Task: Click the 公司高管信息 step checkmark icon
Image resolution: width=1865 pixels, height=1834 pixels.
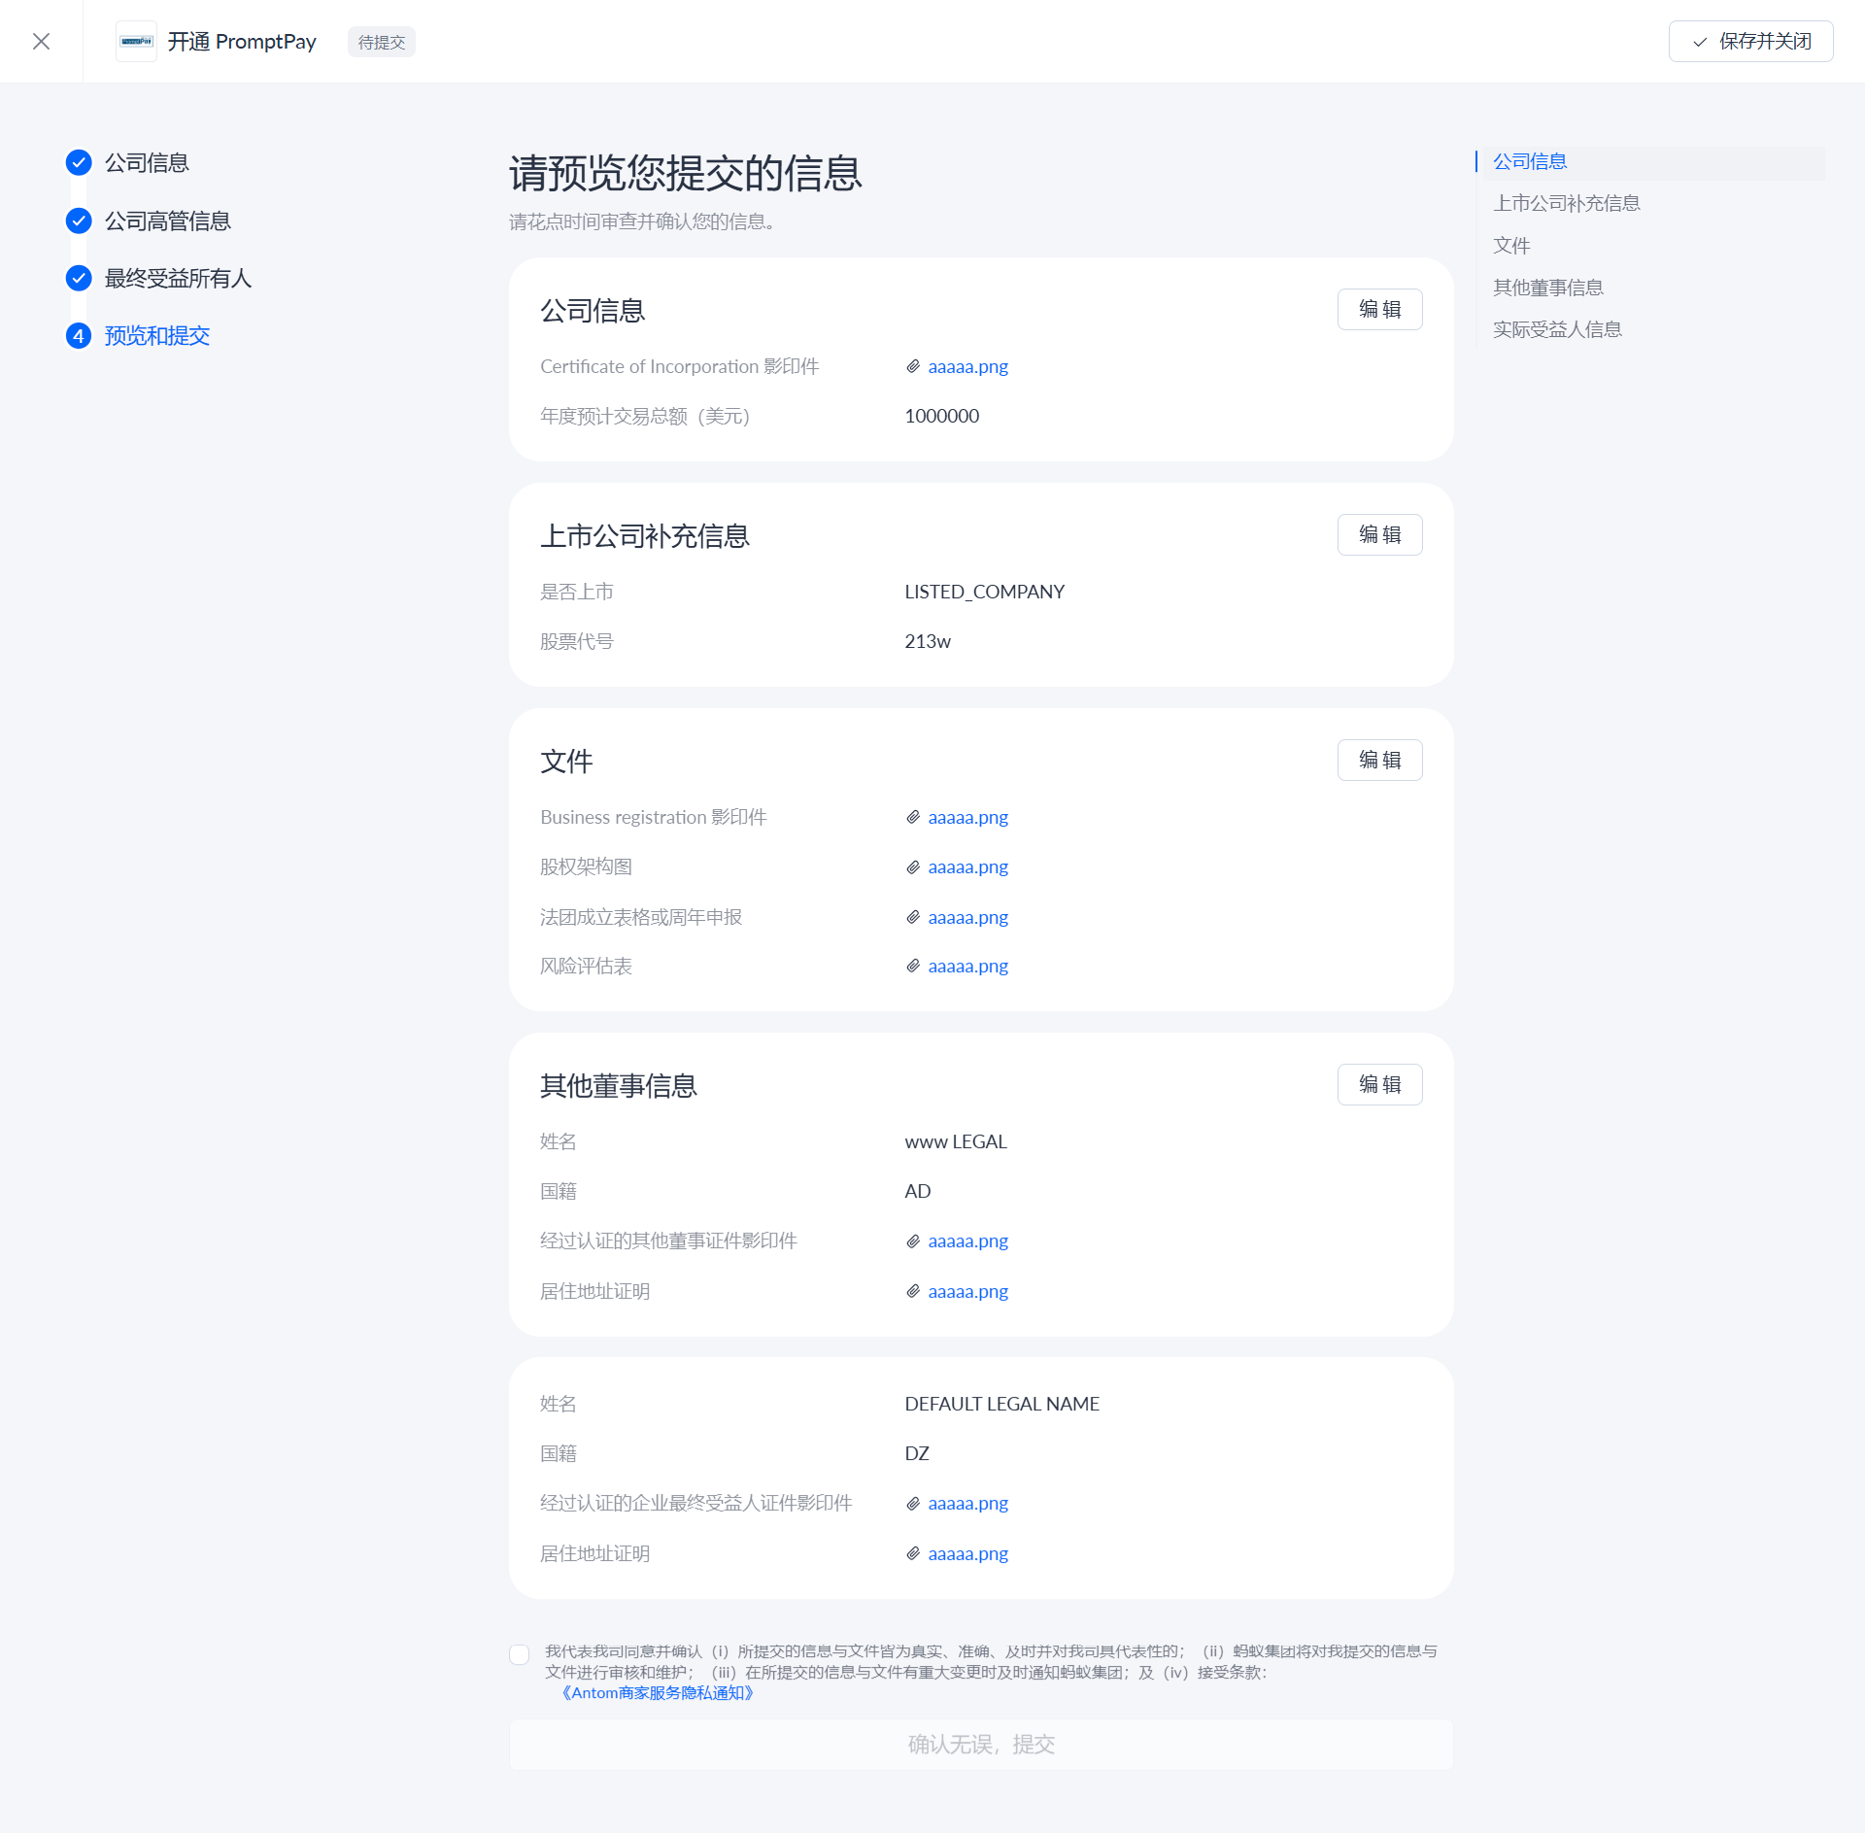Action: click(79, 221)
